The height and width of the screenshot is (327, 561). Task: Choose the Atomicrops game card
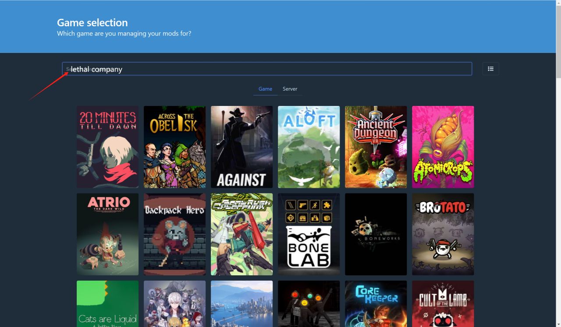point(443,147)
